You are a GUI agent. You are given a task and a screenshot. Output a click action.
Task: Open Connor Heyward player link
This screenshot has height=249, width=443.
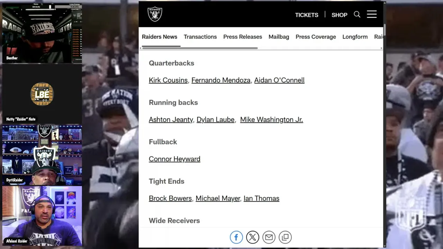tap(174, 159)
